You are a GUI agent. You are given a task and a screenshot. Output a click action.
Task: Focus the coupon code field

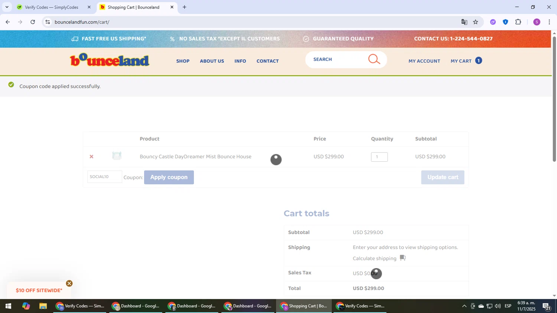pos(105,177)
